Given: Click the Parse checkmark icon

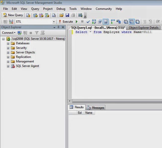Looking at the screenshot, I should (88, 22).
